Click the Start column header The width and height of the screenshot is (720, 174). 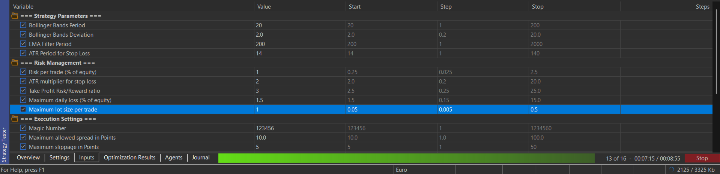(x=391, y=6)
